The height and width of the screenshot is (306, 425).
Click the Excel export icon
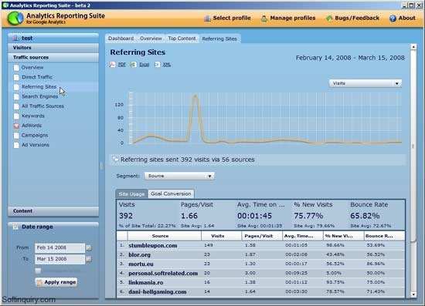pyautogui.click(x=133, y=64)
